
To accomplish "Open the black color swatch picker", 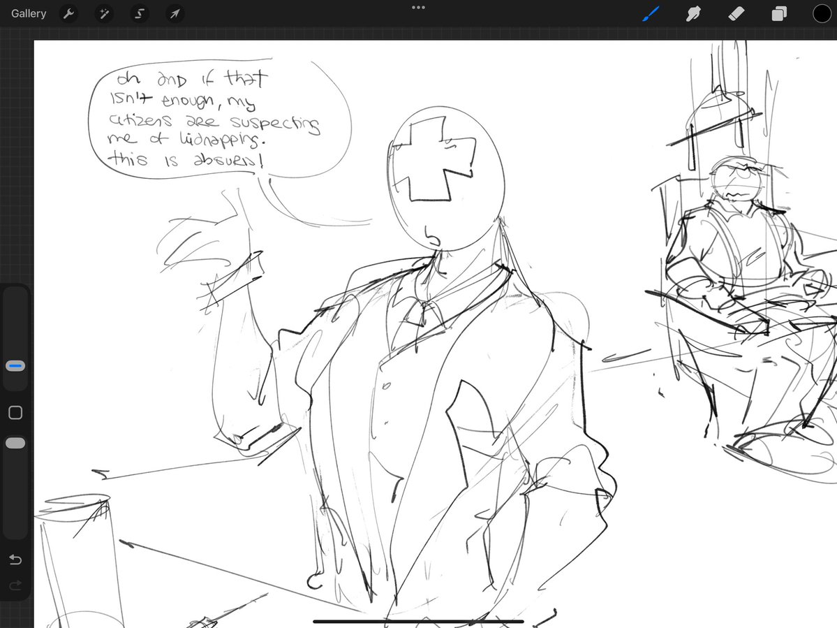I will (x=822, y=13).
